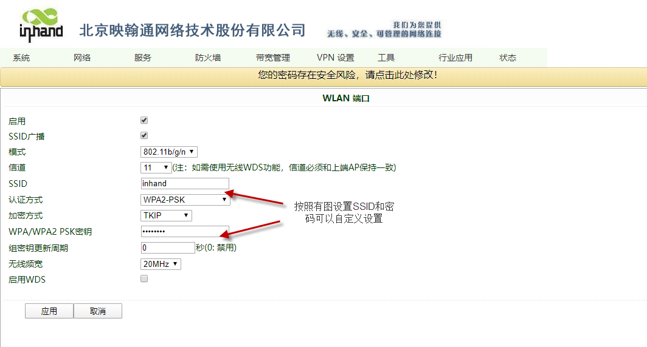The height and width of the screenshot is (347, 647).
Task: Select the 无线频宽 20MHz dropdown
Action: [161, 264]
